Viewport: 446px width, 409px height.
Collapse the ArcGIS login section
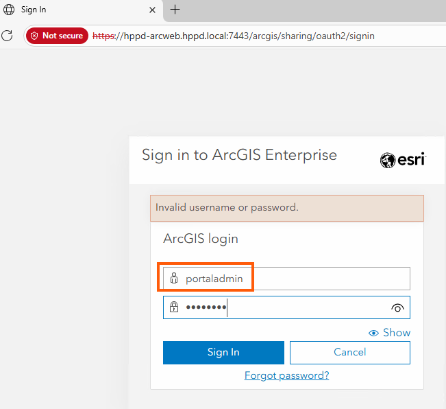point(201,239)
